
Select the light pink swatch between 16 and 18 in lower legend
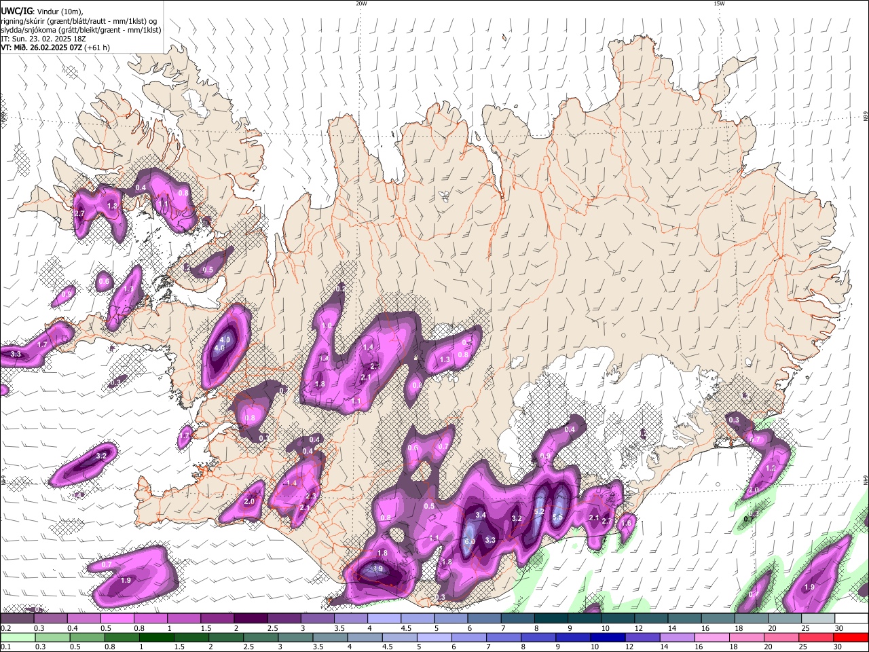pos(712,637)
